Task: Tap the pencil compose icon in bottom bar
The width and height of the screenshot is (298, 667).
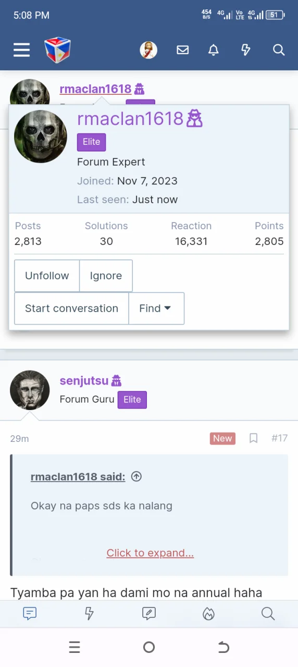Action: (149, 614)
